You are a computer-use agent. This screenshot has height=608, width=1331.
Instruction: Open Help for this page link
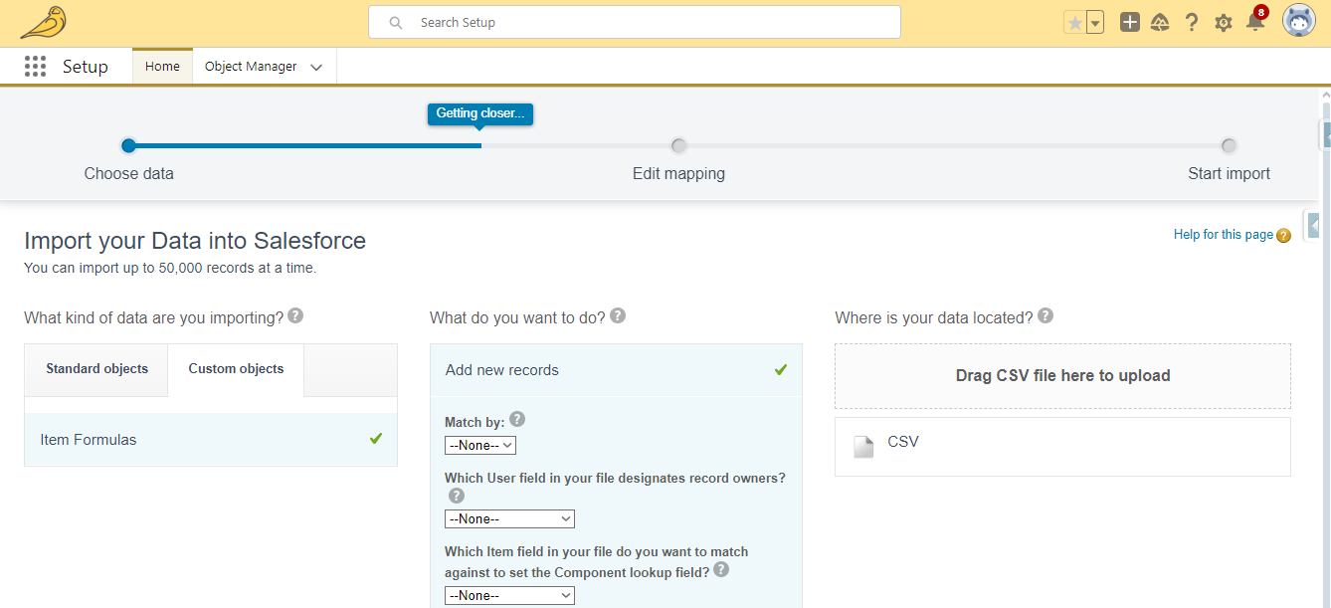click(x=1224, y=234)
